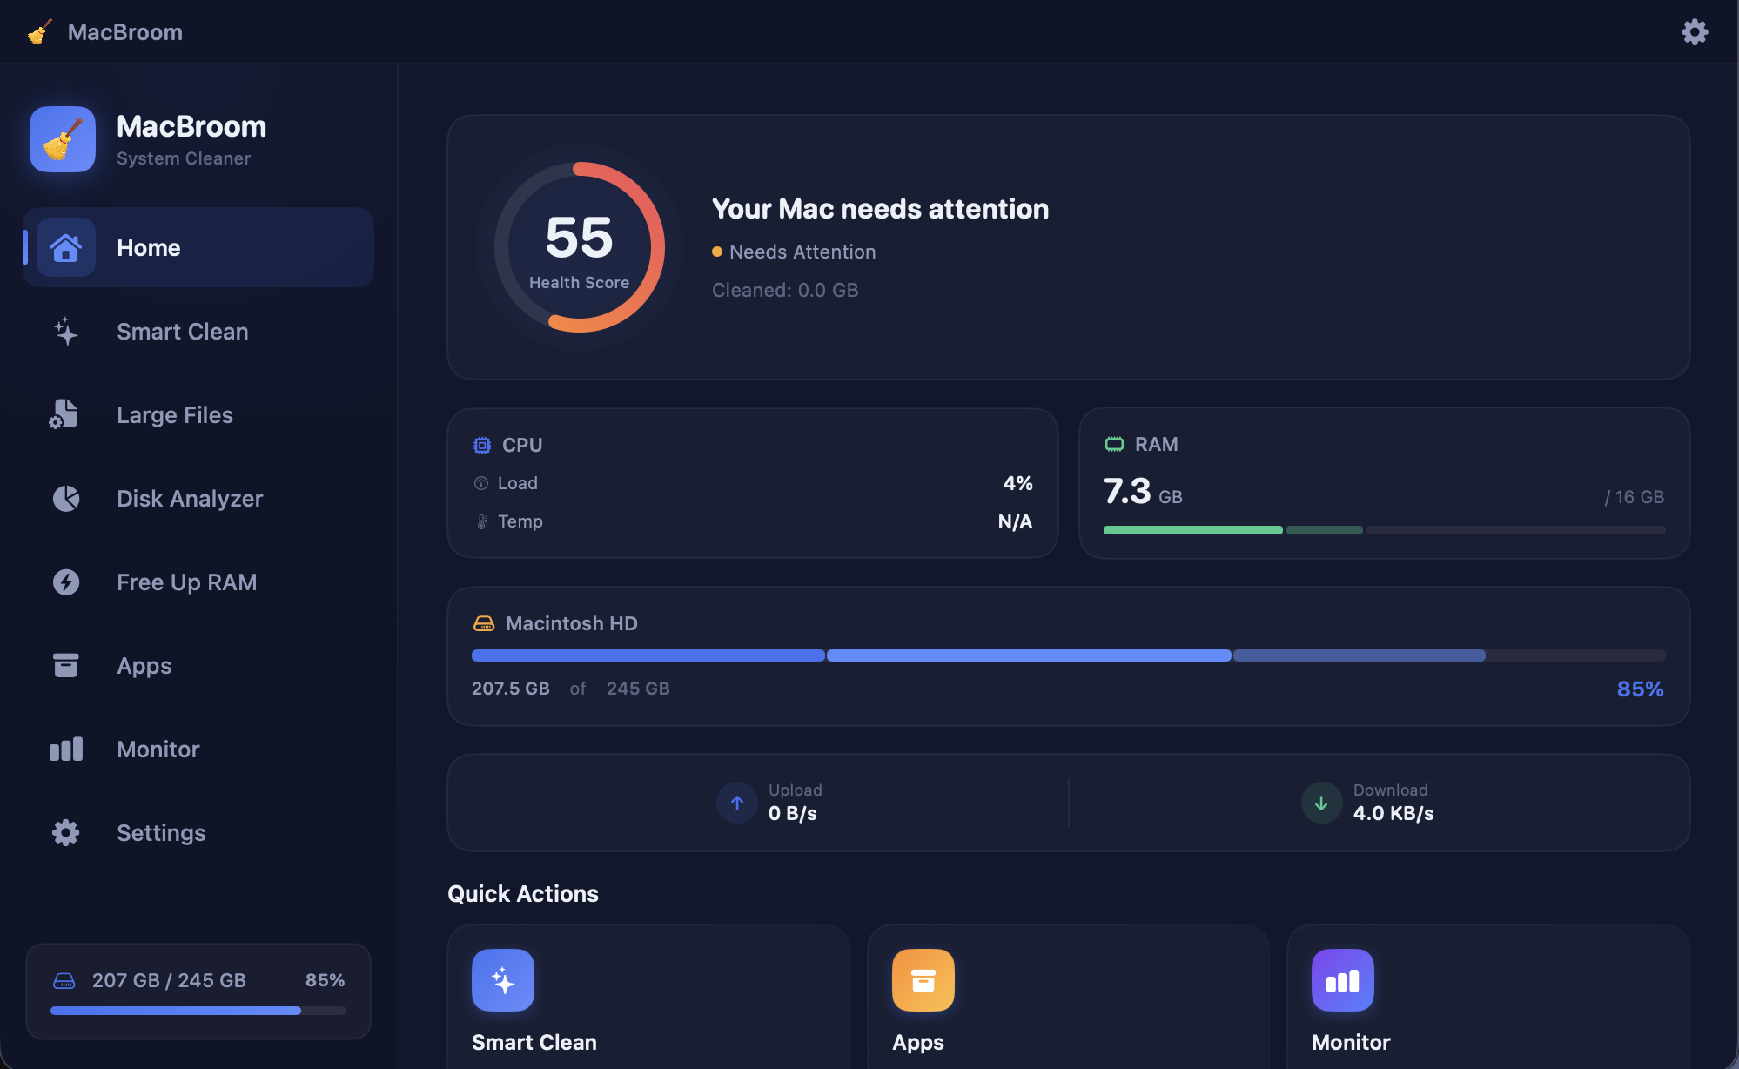Click the "Your Mac needs attention" heading

(x=880, y=209)
